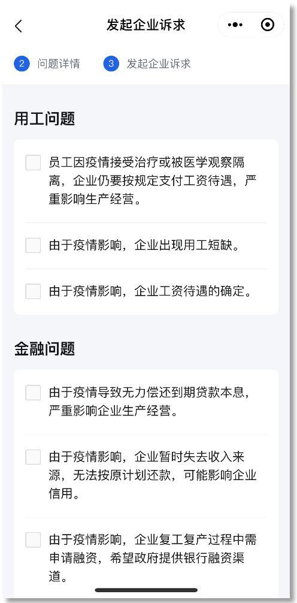This screenshot has width=297, height=603.
Task: Check the 无力偿还到期贷款本息 checkbox
Action: 33,393
